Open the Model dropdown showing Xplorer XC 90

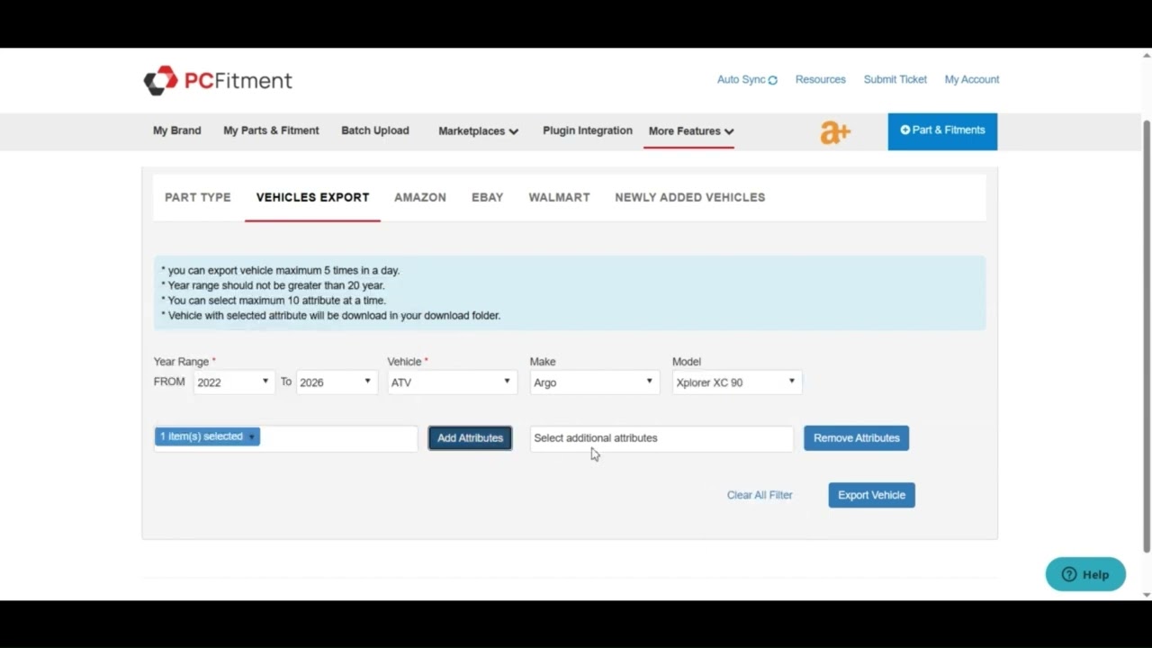tap(737, 382)
